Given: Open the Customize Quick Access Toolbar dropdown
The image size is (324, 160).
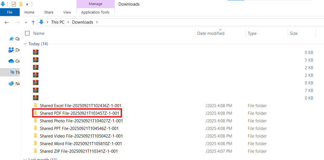Looking at the screenshot, I should coord(27,4).
